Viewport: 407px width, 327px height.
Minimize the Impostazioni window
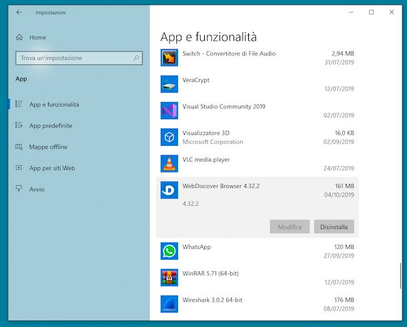(351, 12)
